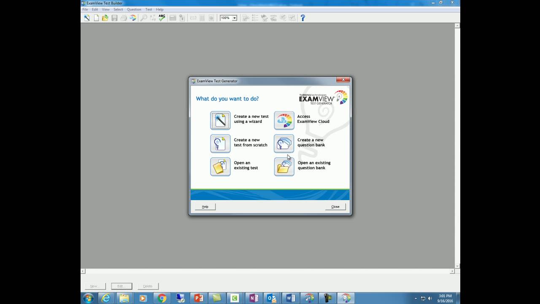Viewport: 540px width, 304px height.
Task: Close the ExamView Test Generator dialog with X
Action: [x=343, y=80]
